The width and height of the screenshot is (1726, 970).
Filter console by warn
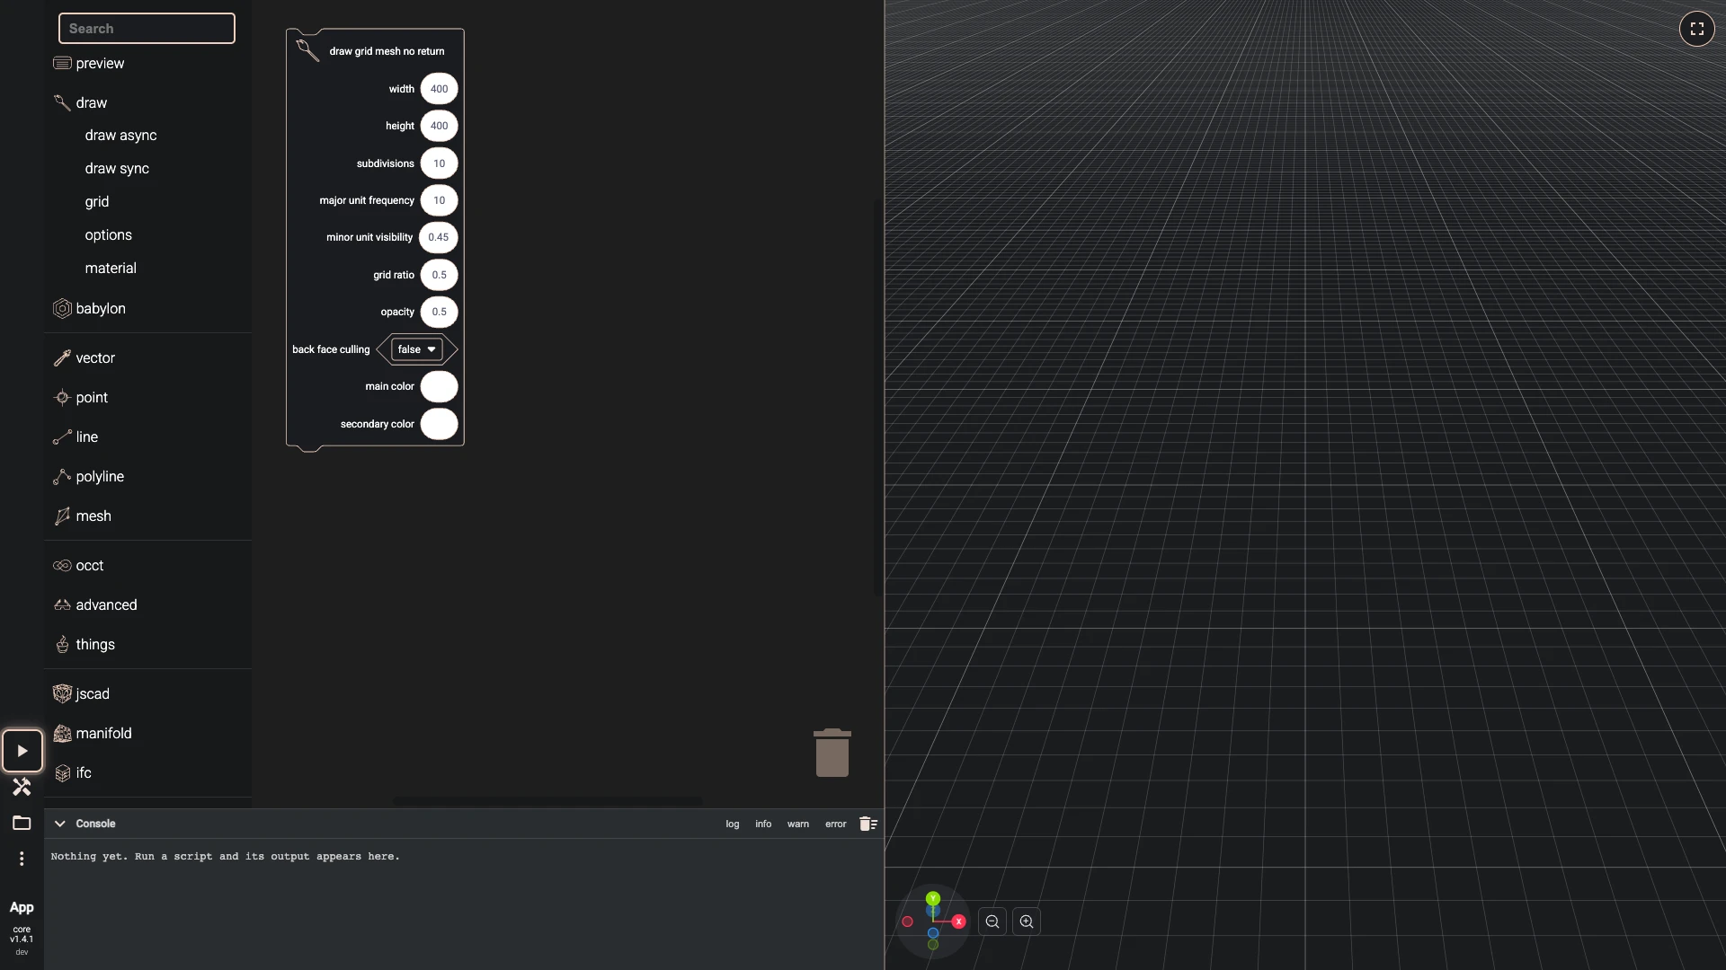(798, 824)
